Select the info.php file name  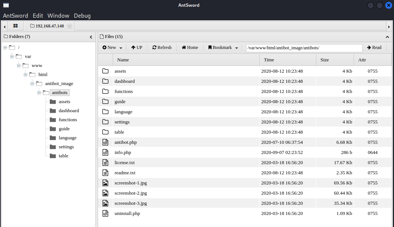[123, 152]
